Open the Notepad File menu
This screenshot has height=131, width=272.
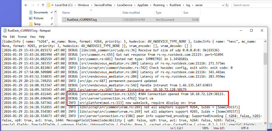coord(5,37)
